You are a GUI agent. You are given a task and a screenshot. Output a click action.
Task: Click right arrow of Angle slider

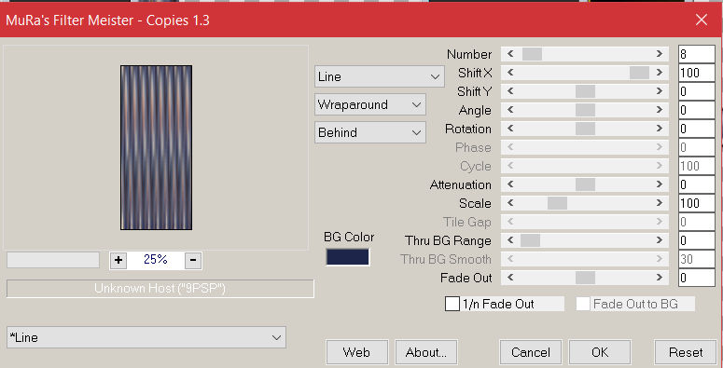(x=660, y=110)
